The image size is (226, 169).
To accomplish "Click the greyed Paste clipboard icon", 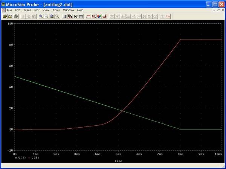I will coord(34,17).
